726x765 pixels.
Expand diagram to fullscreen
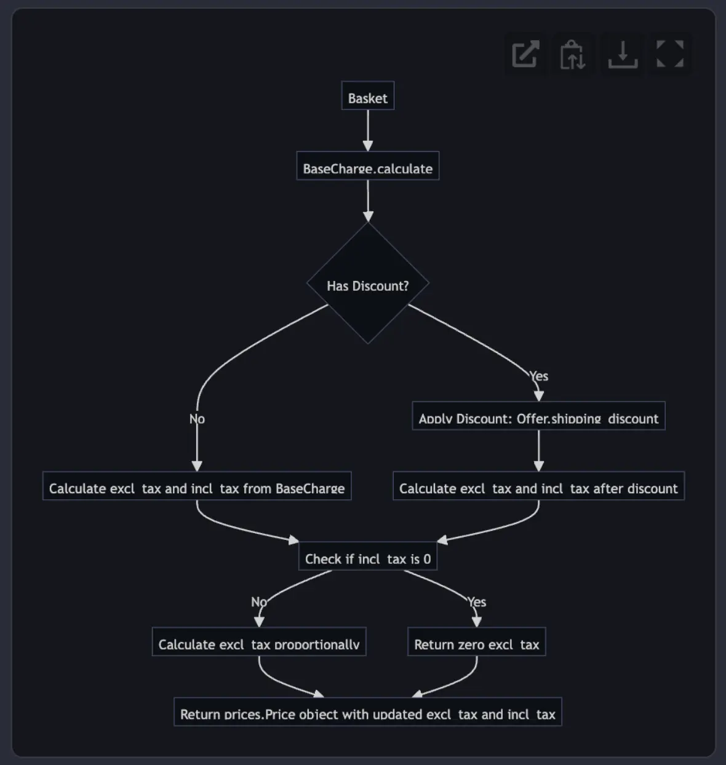[670, 54]
